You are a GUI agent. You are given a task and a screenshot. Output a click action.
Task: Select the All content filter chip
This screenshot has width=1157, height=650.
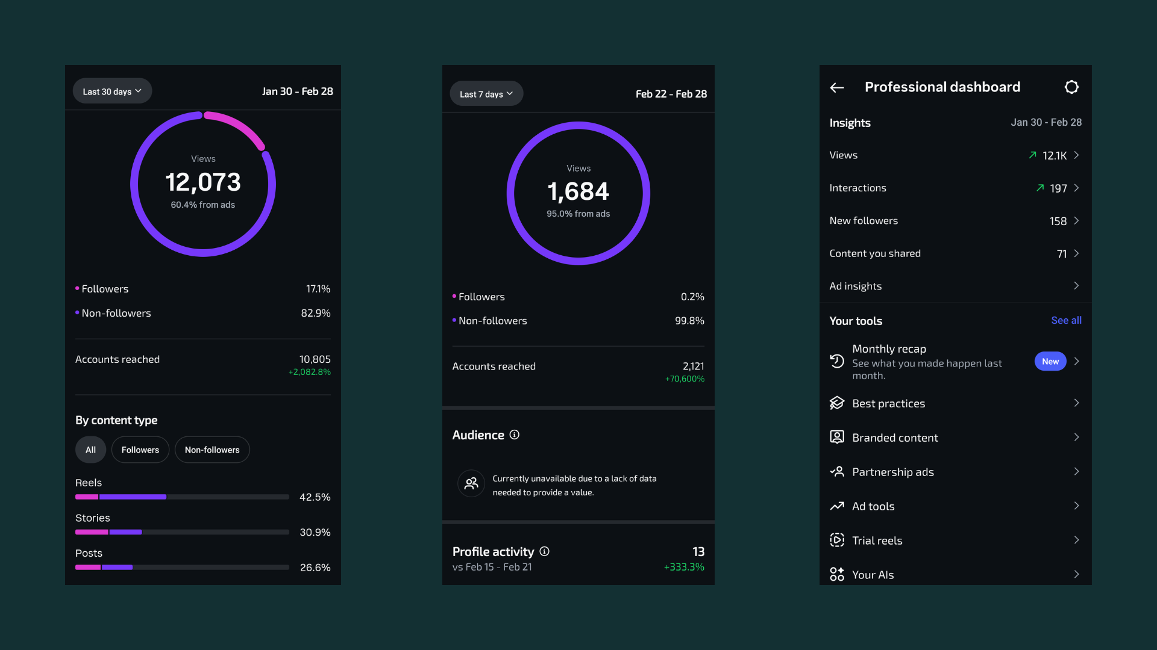coord(90,450)
